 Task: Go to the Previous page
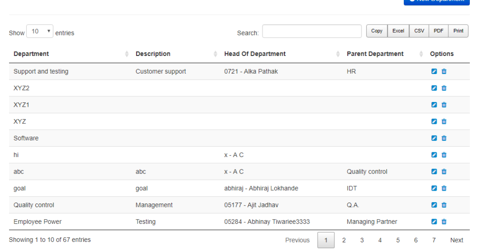pyautogui.click(x=297, y=240)
